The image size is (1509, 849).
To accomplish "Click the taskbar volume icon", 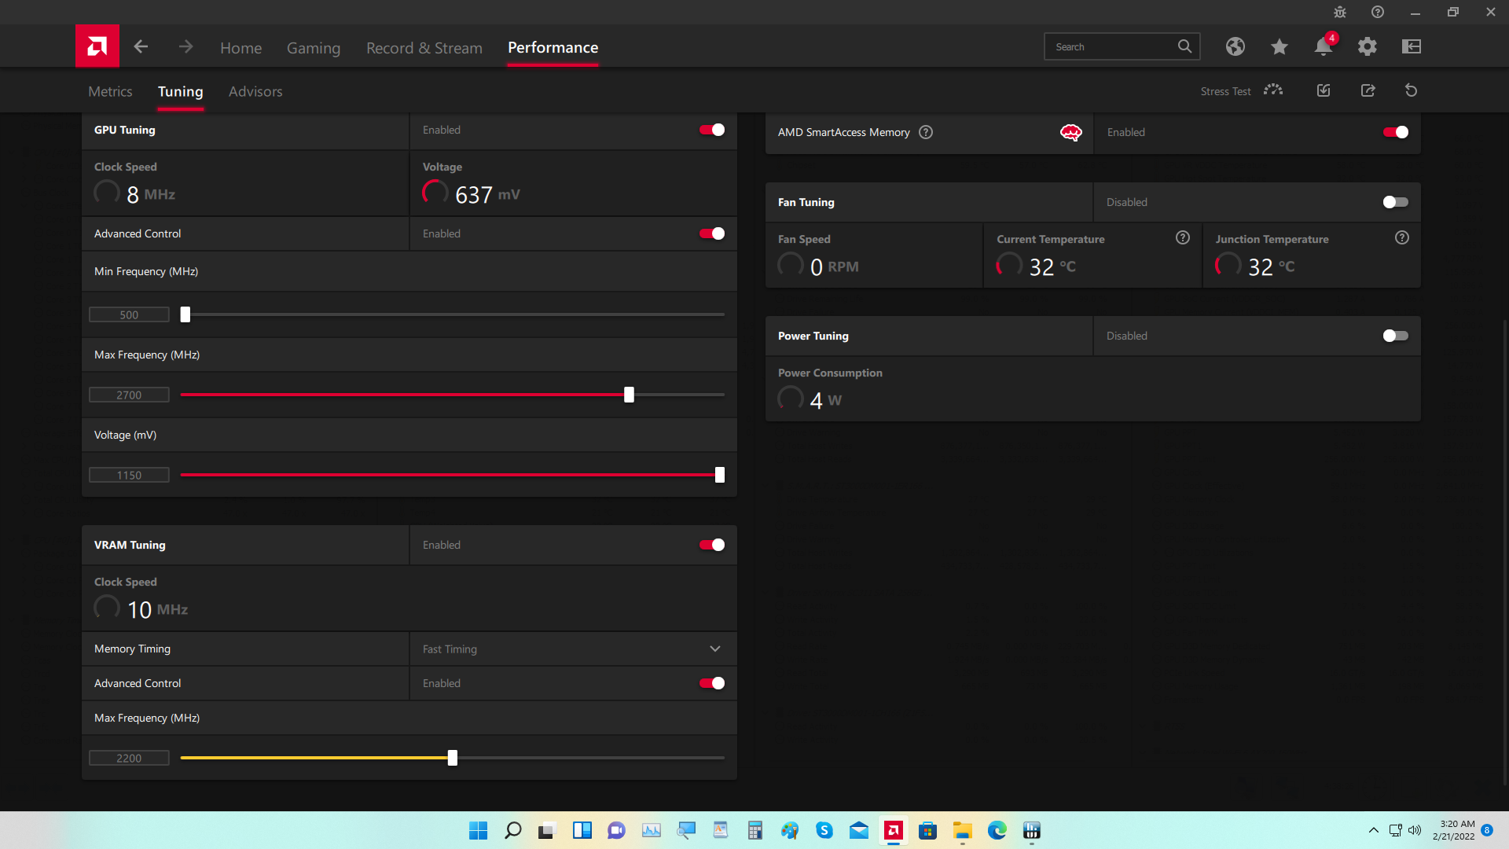I will [x=1415, y=830].
